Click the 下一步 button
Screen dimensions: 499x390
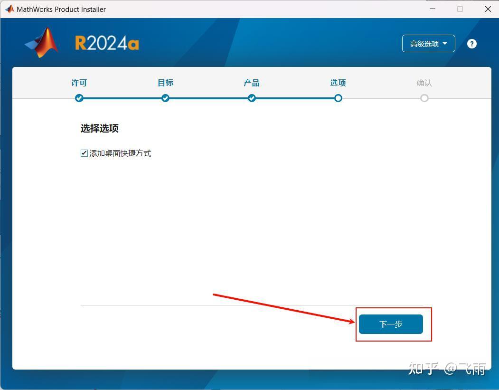(391, 324)
